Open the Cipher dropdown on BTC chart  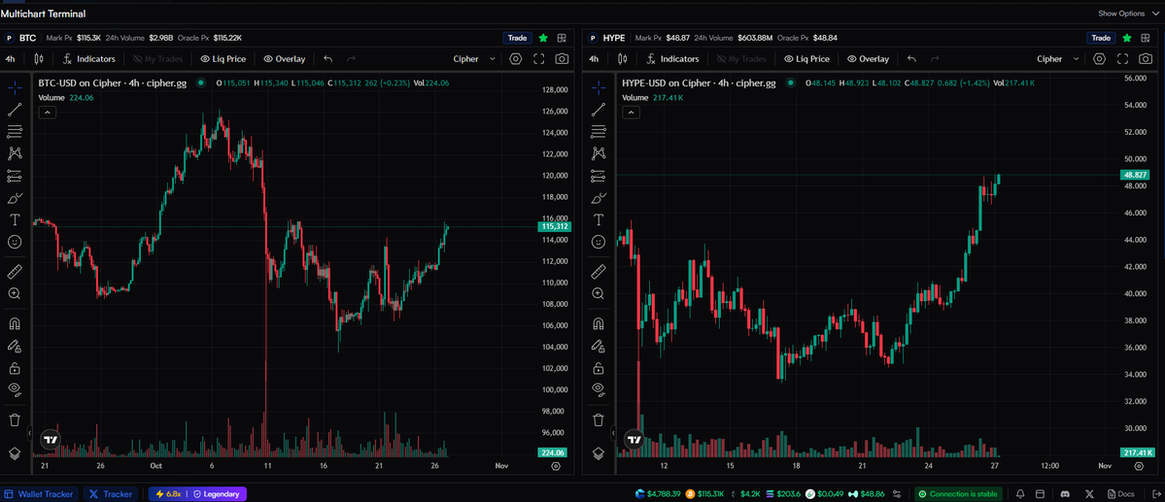474,59
